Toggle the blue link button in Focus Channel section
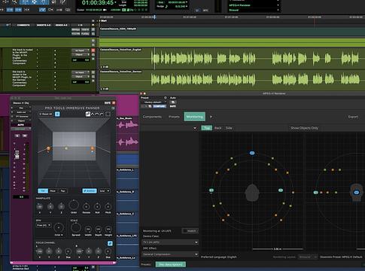365x271 pixels. 110,243
